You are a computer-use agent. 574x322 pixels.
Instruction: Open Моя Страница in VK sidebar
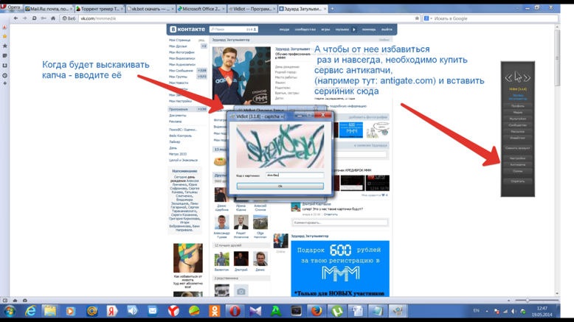[x=179, y=41]
